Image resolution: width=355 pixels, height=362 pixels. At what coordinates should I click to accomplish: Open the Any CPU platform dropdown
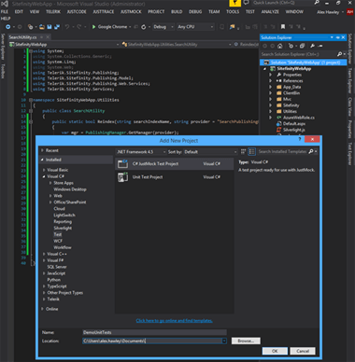pyautogui.click(x=195, y=27)
